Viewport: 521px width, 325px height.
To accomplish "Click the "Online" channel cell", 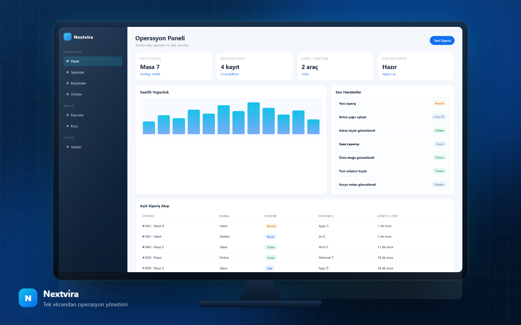I will pyautogui.click(x=224, y=258).
